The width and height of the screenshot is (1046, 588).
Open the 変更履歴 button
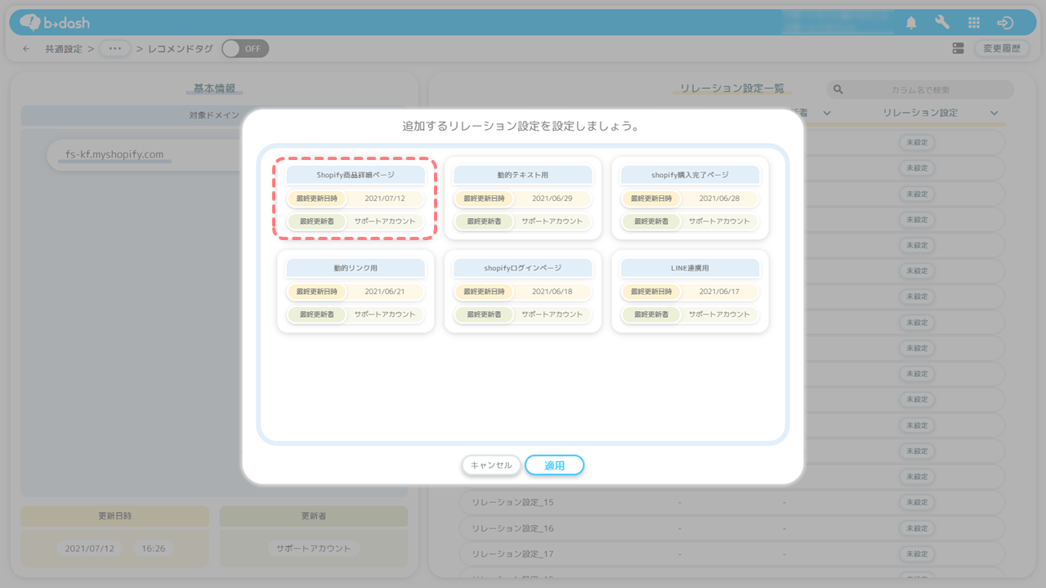[x=1002, y=48]
